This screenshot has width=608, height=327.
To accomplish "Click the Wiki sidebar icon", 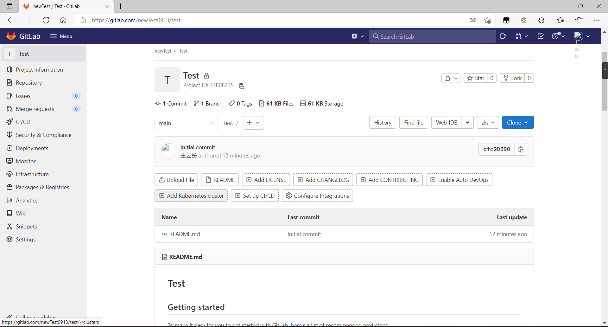I will (9, 213).
